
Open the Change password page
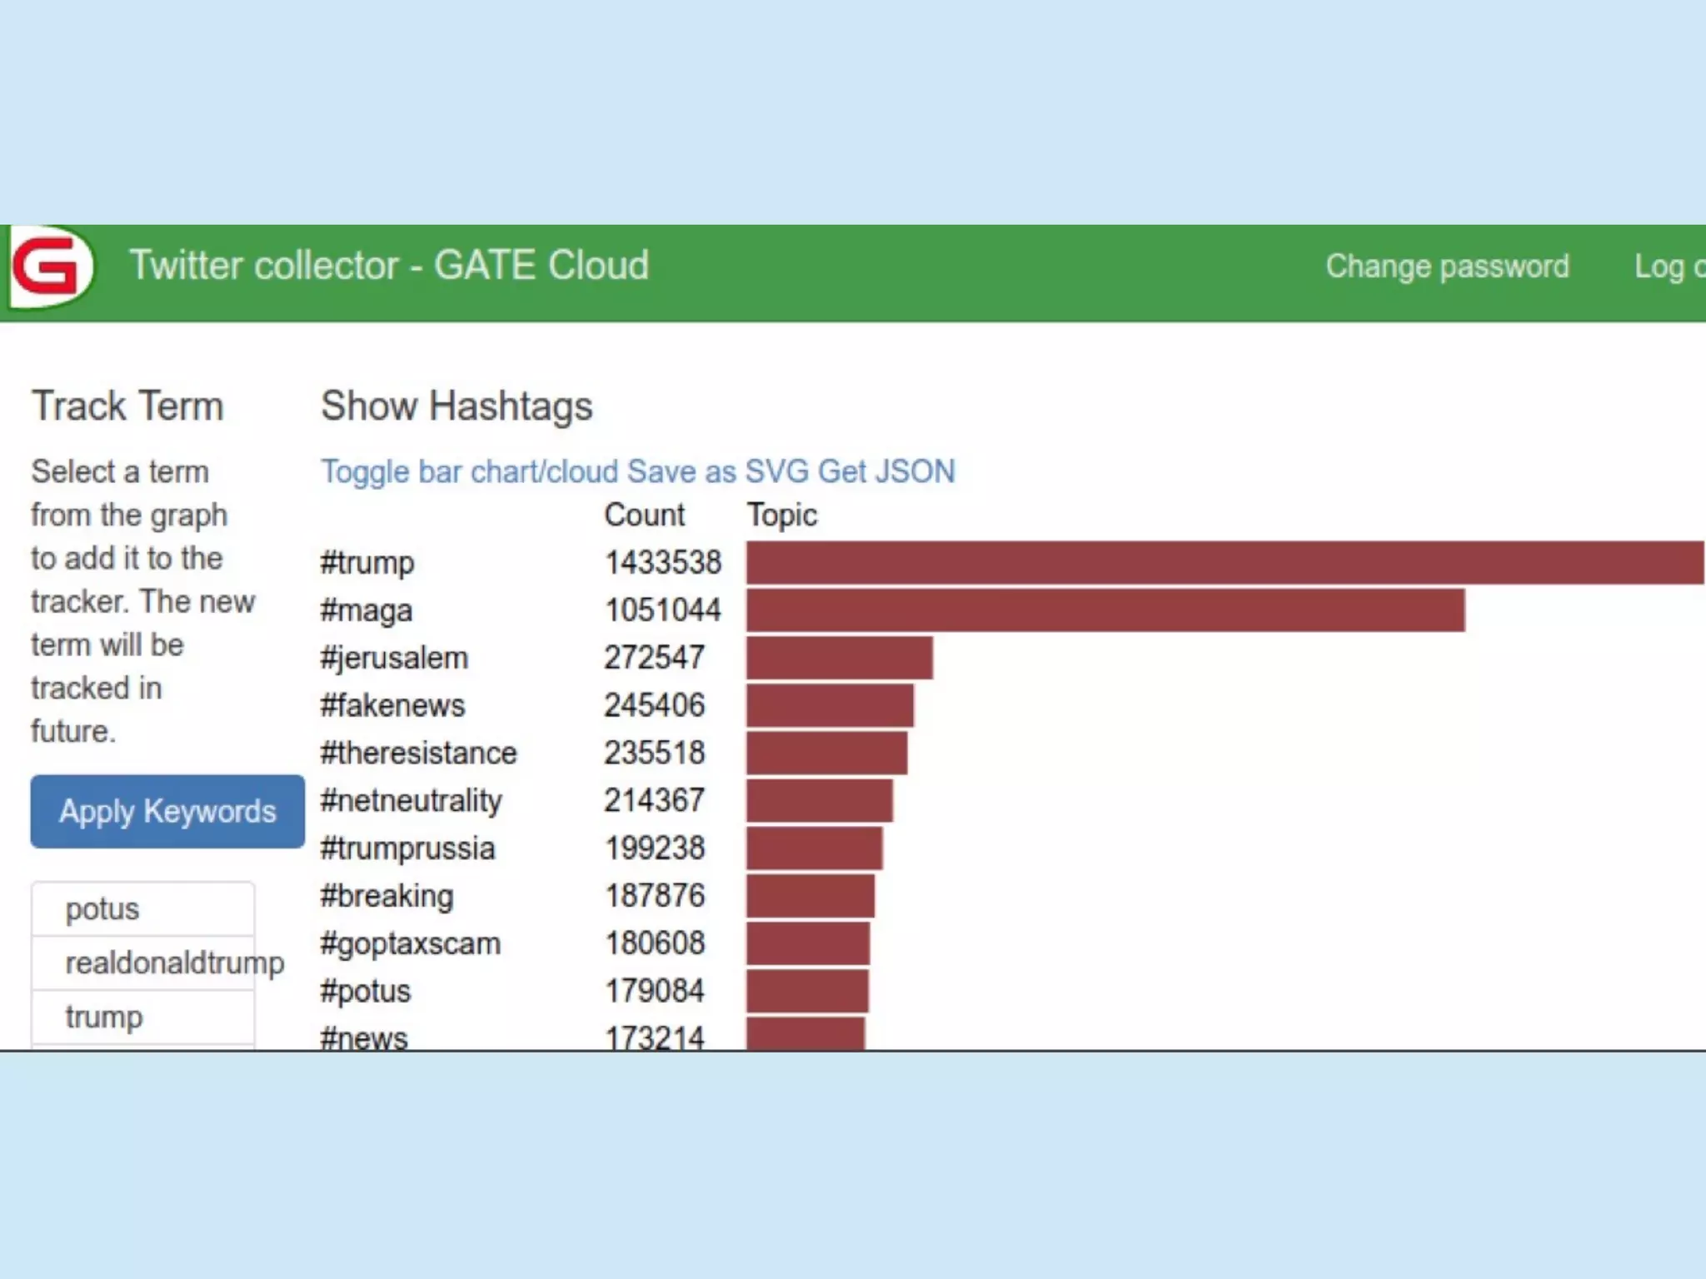coord(1447,266)
